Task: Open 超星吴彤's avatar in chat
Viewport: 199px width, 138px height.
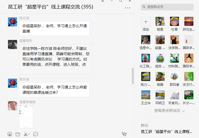Action: click(13, 44)
